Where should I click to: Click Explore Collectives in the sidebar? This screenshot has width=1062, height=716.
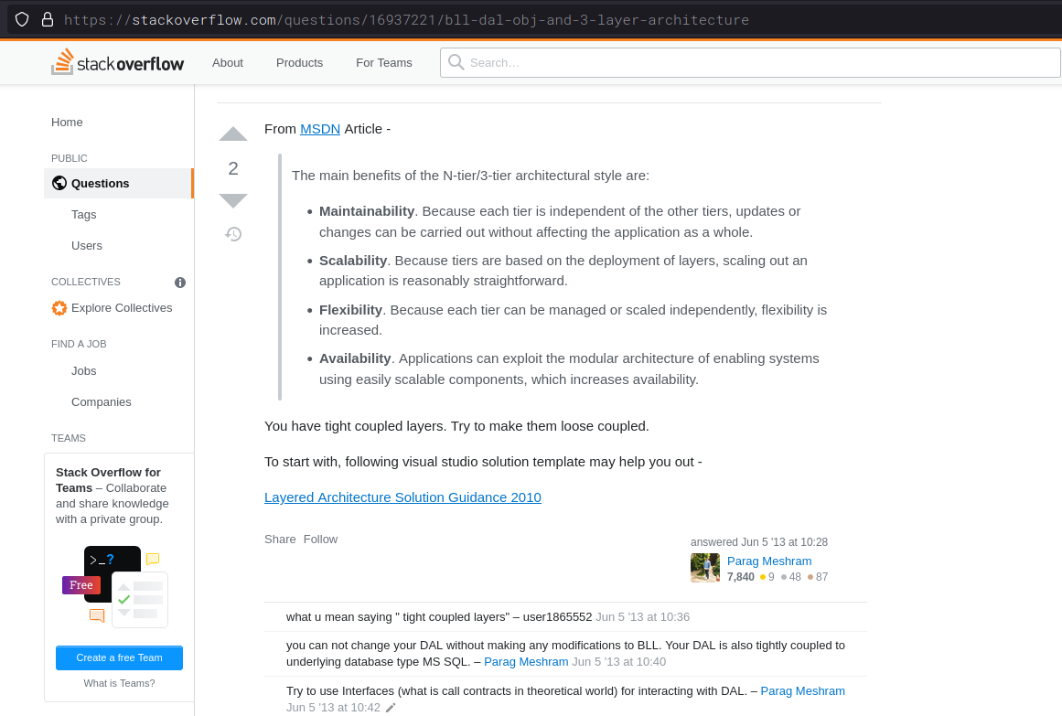coord(122,308)
